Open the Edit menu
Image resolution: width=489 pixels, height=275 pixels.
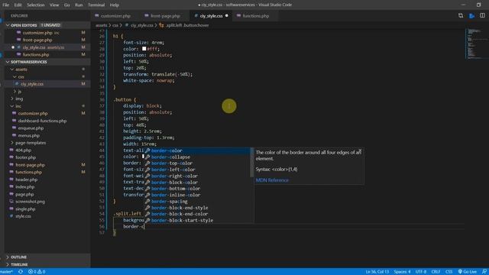(x=18, y=5)
